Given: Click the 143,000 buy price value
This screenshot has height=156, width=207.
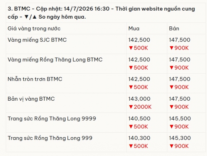Looking at the screenshot, I should click(x=139, y=99).
